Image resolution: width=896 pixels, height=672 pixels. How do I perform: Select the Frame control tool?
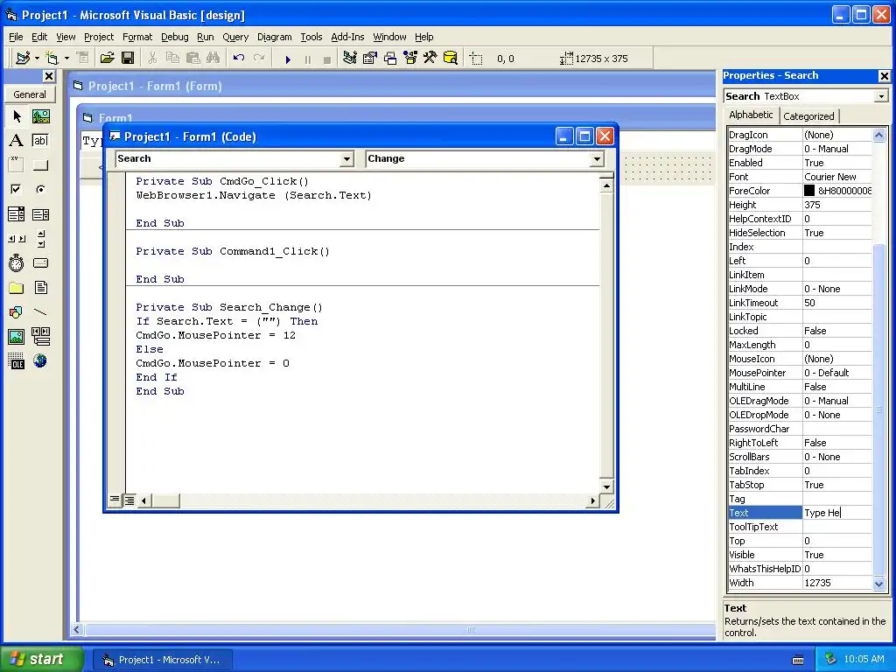coord(17,165)
